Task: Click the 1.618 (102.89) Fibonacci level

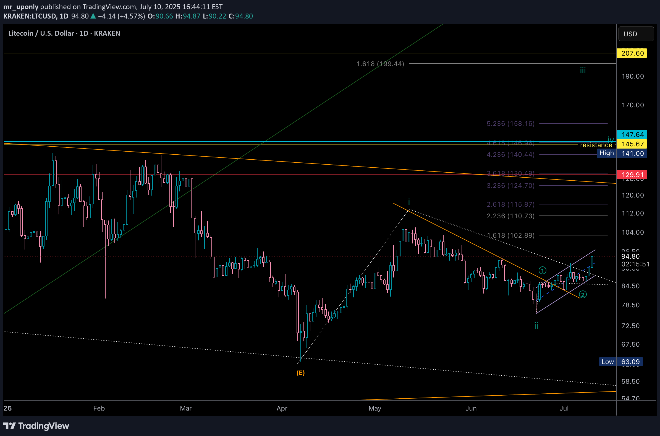Action: click(x=510, y=235)
